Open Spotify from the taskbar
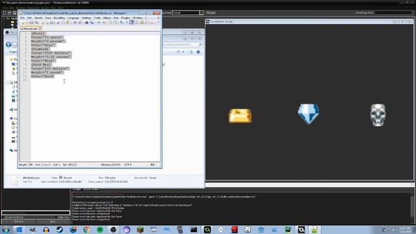The height and width of the screenshot is (234, 416). 100,229
